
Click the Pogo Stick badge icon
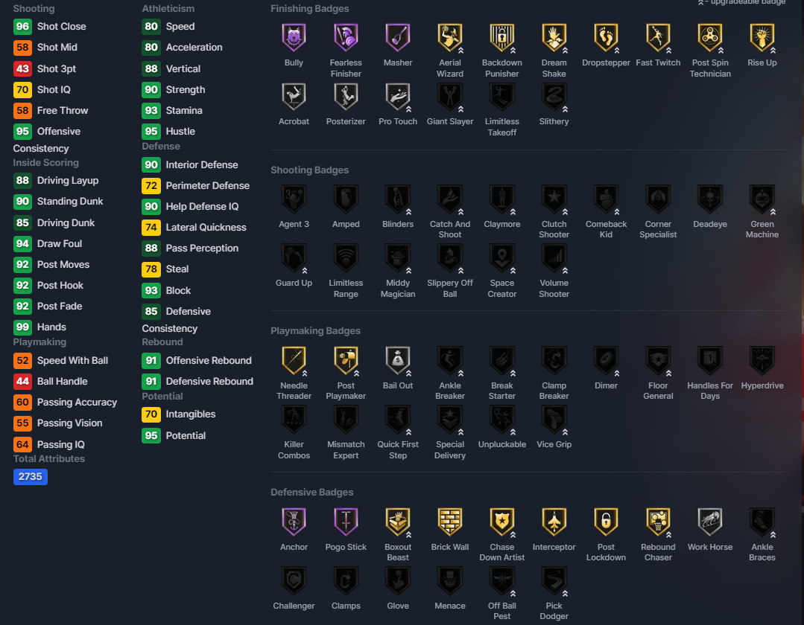(346, 522)
